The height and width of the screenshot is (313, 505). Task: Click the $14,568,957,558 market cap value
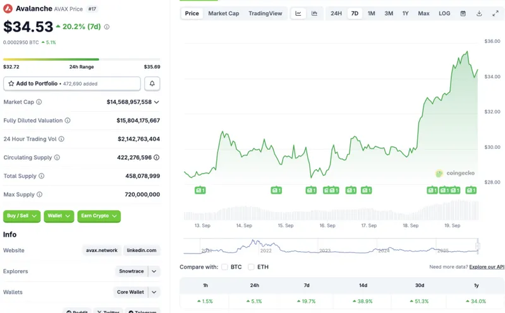(x=129, y=102)
